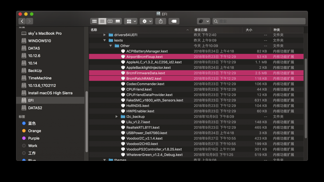
Task: Open the gear Action dropdown menu
Action: (x=146, y=21)
